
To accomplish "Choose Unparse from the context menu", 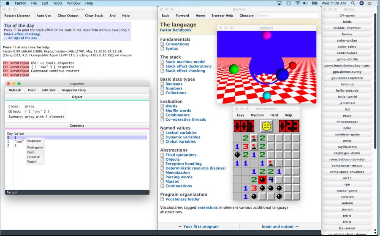I will tap(34, 157).
